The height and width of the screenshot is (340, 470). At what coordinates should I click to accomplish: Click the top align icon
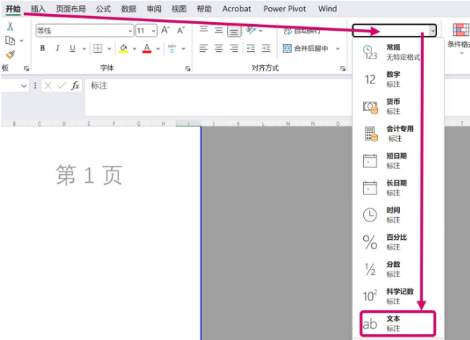point(204,29)
